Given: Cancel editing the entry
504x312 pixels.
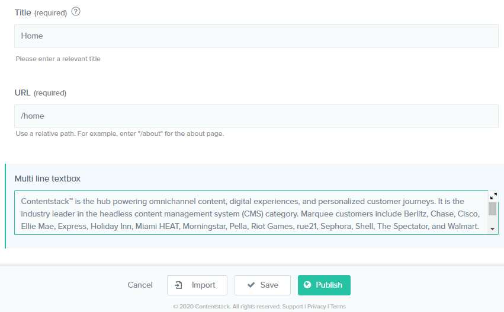Looking at the screenshot, I should pos(140,285).
